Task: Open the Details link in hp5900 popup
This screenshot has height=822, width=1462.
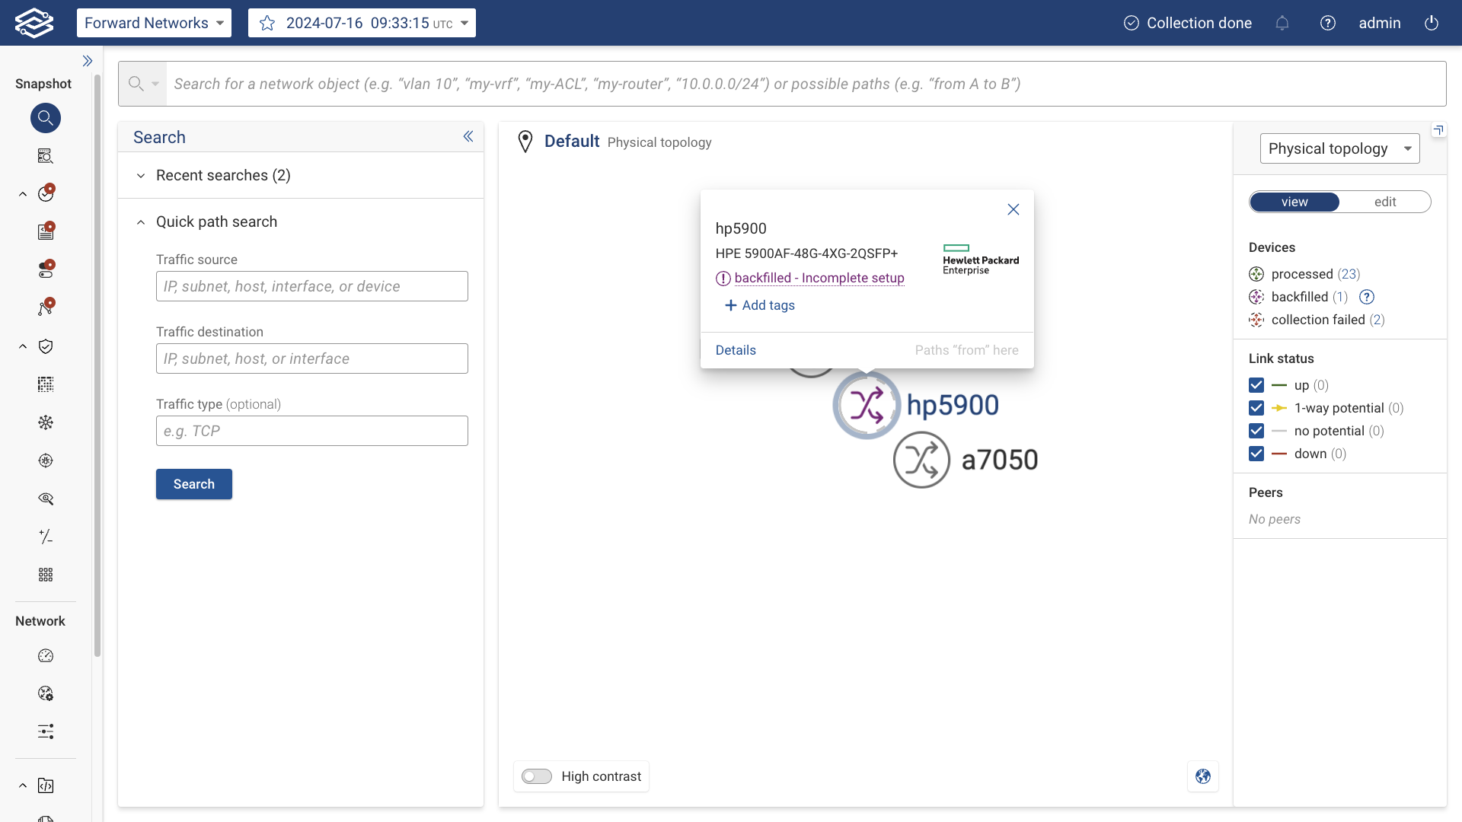Action: pyautogui.click(x=736, y=350)
